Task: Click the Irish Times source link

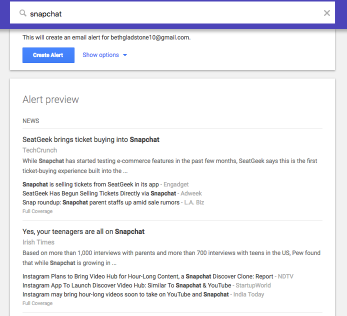Action: [38, 242]
